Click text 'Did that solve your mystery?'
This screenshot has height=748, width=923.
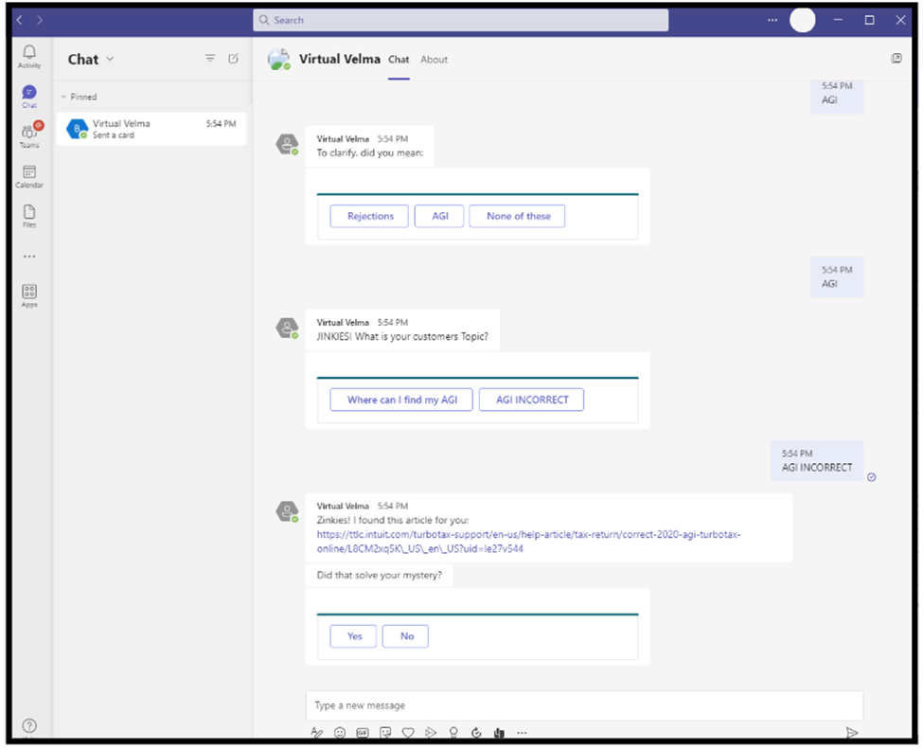coord(379,576)
